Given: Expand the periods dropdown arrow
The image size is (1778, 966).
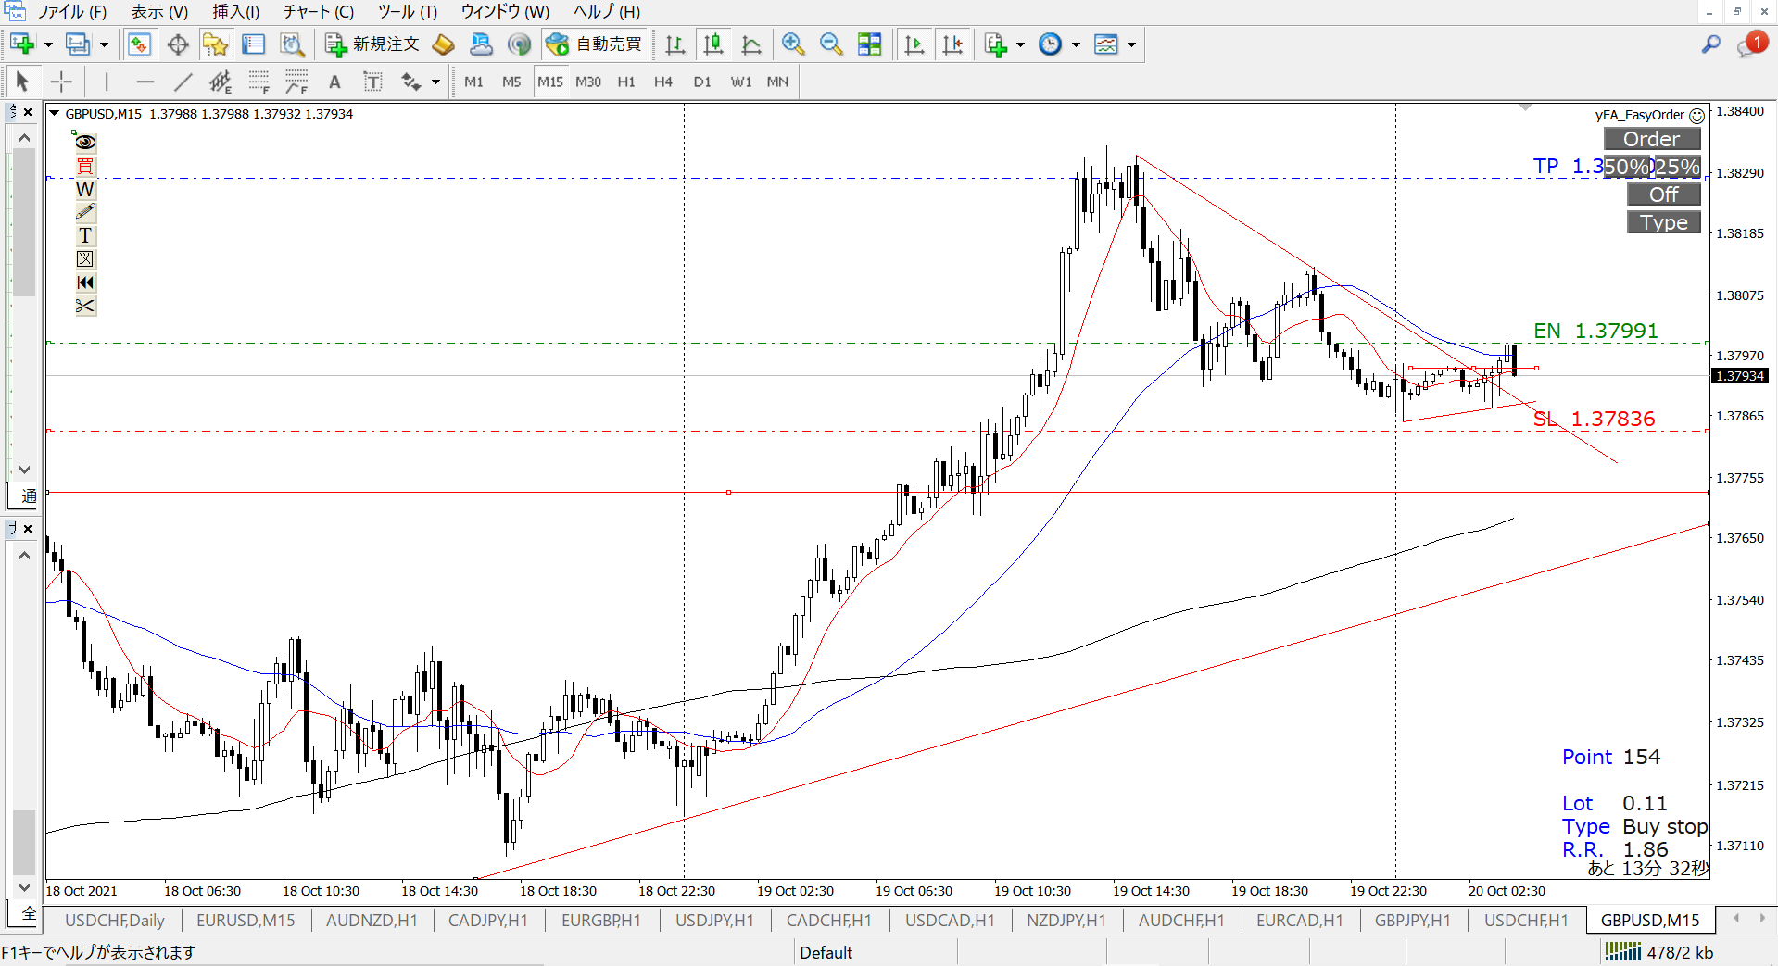Looking at the screenshot, I should coord(1076,44).
